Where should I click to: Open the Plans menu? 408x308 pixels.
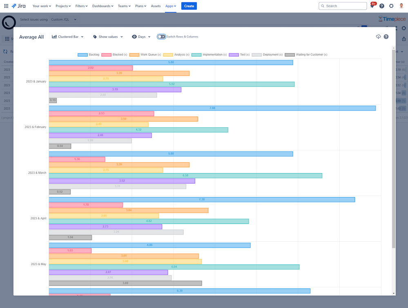click(x=141, y=6)
